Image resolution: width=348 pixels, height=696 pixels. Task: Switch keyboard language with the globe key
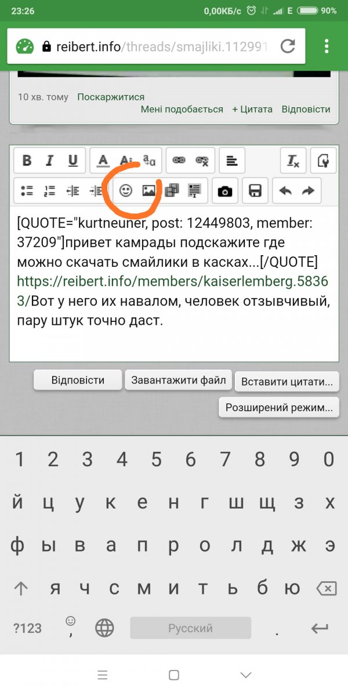[105, 628]
